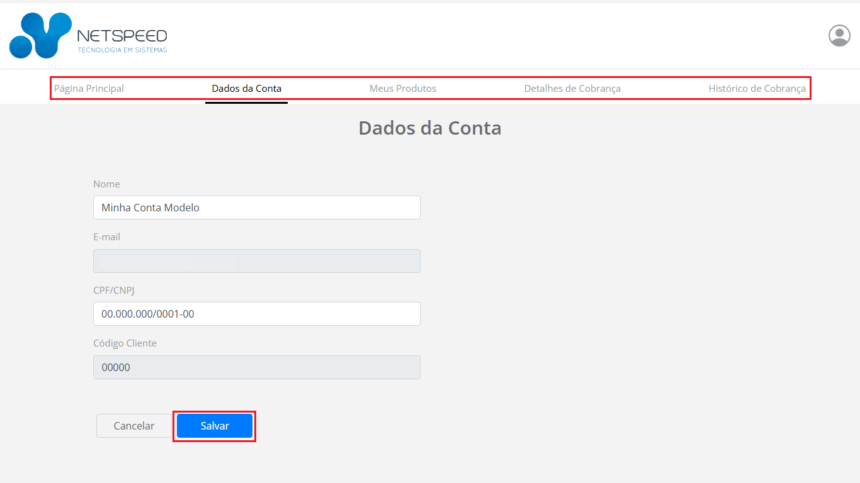Click the greyed-out E-mail field

256,261
